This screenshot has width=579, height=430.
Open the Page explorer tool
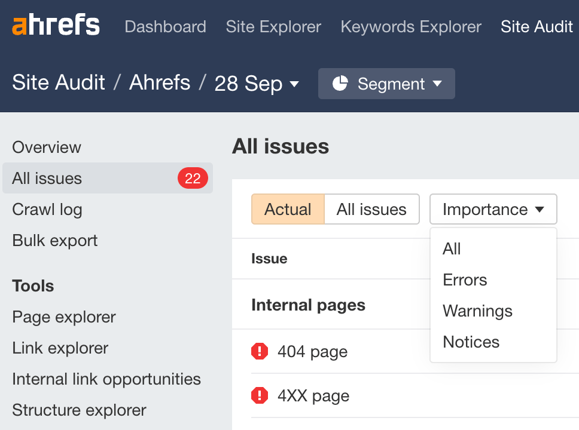coord(63,317)
